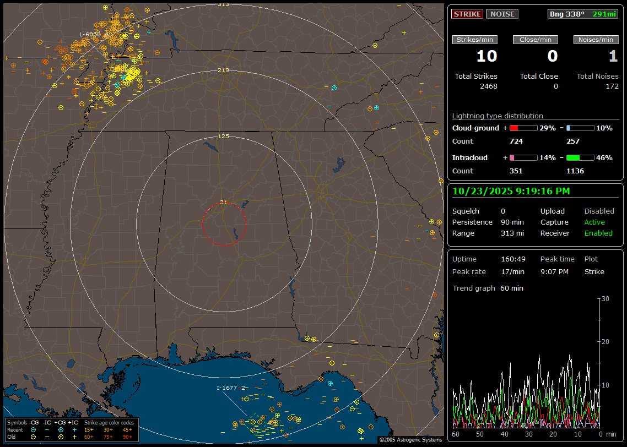Click the Astrogenic Systems copyright text
Screen dimensions: 627x447
click(x=410, y=440)
